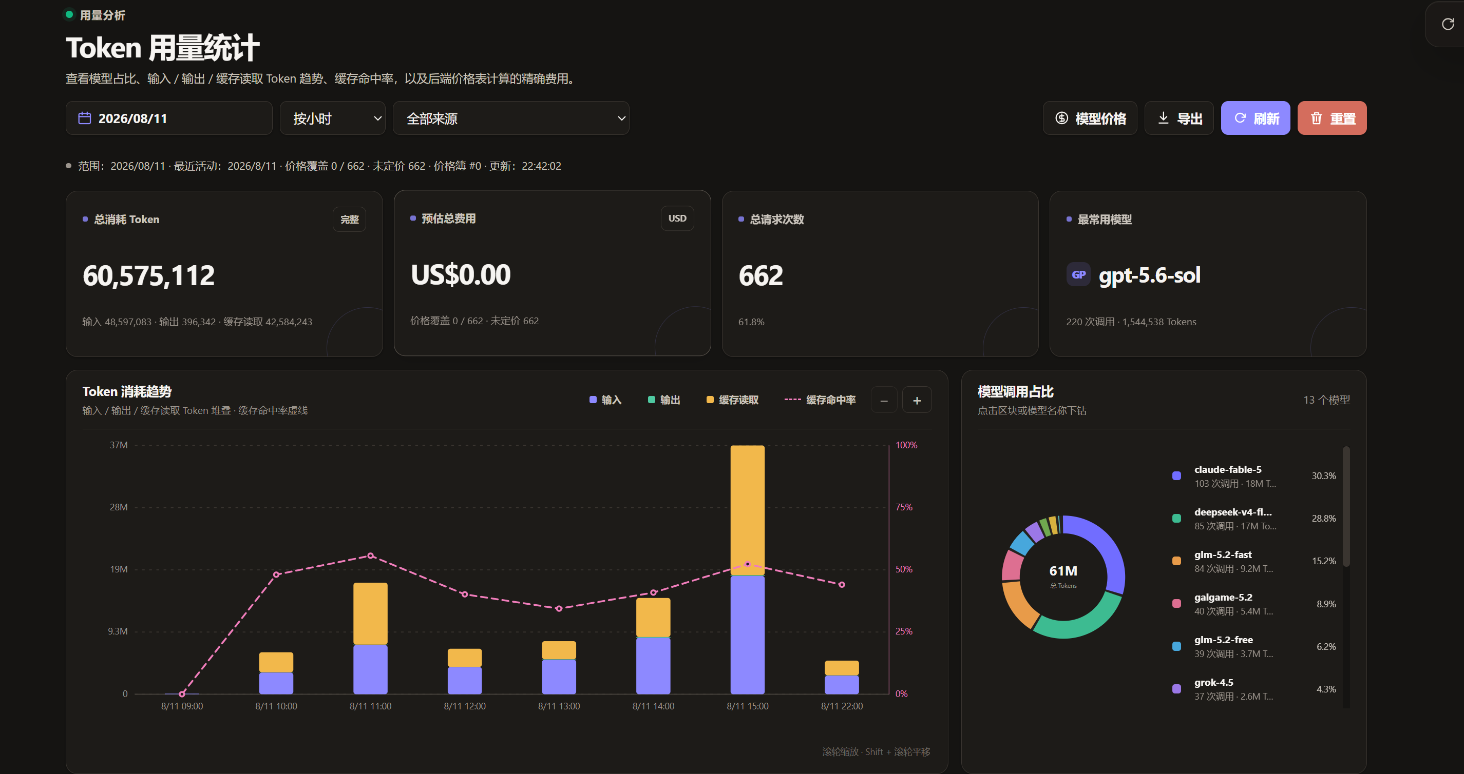Click the 662 total requests value

(x=760, y=276)
